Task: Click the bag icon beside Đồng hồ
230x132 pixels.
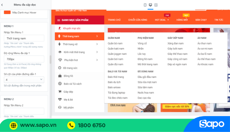Action: pyautogui.click(x=60, y=76)
